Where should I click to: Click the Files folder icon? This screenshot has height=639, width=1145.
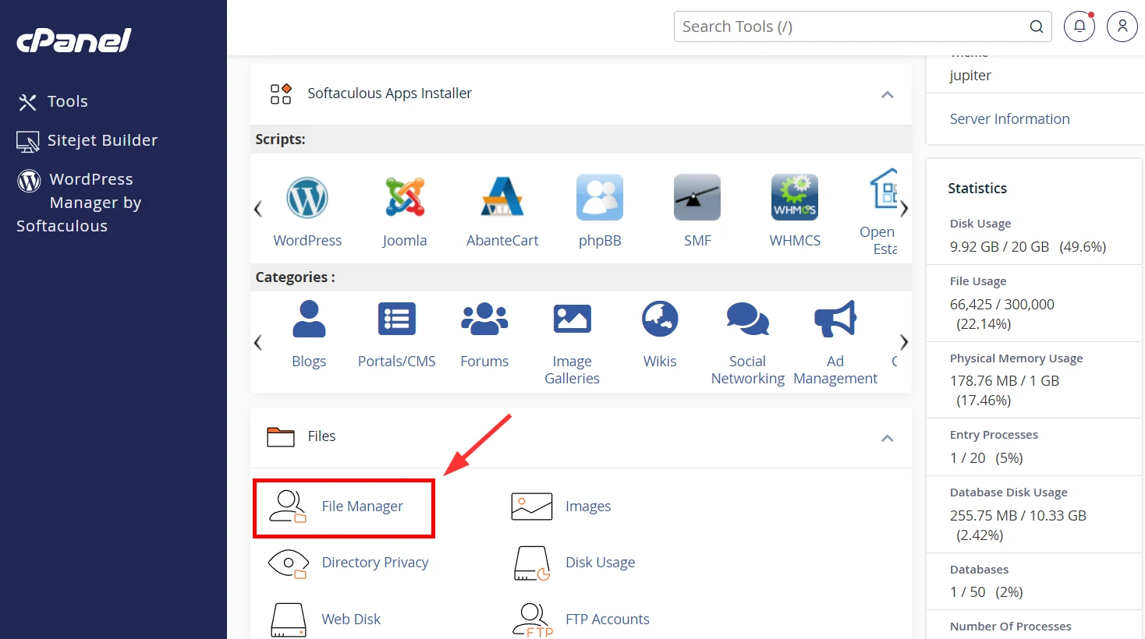click(x=281, y=436)
